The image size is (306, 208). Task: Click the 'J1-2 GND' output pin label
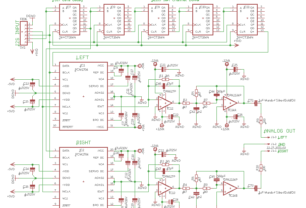278,144
